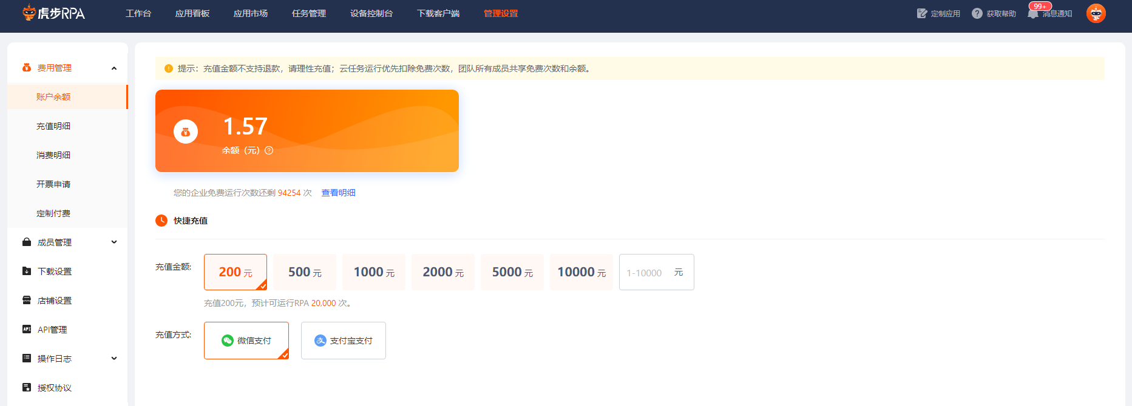Screen dimensions: 1132x406
Task: Open 下载设置 sidebar item label
Action: click(55, 271)
